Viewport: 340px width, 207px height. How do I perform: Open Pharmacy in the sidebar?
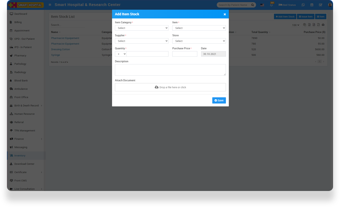tap(20, 55)
